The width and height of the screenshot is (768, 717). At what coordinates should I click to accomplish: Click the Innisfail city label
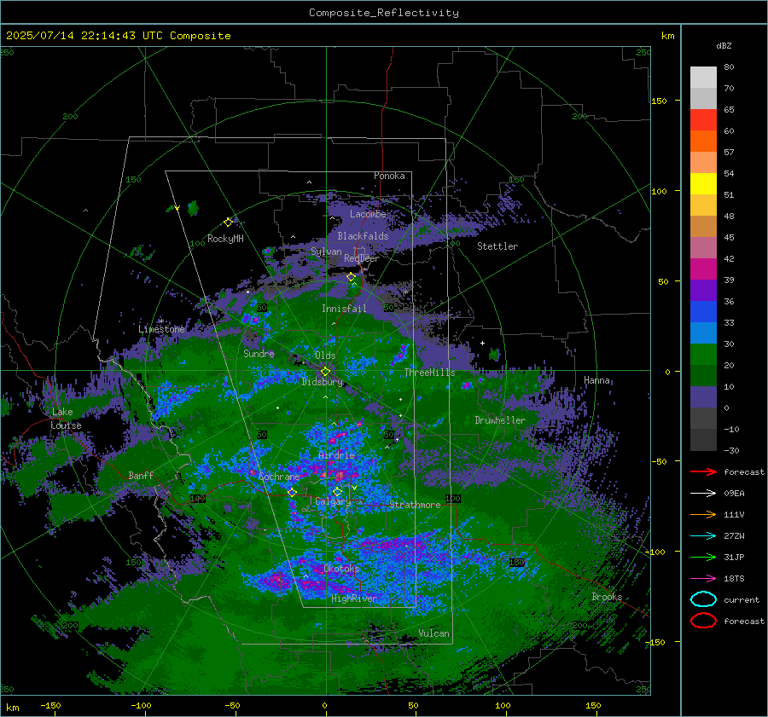[x=344, y=309]
